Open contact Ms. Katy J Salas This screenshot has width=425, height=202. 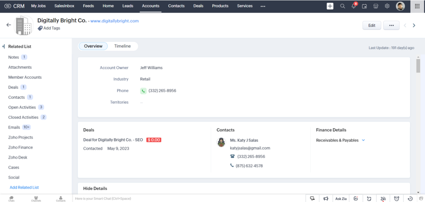click(x=244, y=140)
